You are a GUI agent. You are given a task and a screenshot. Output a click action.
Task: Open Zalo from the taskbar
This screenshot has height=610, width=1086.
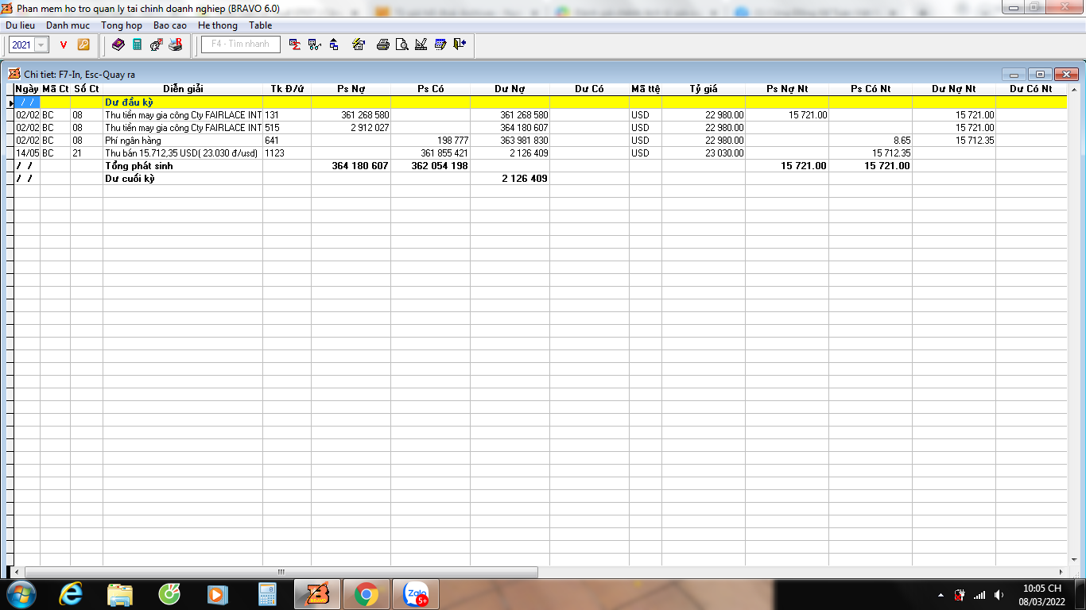click(x=416, y=594)
